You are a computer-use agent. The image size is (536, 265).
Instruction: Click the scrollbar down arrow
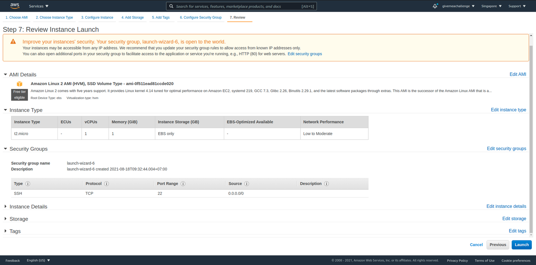531,235
